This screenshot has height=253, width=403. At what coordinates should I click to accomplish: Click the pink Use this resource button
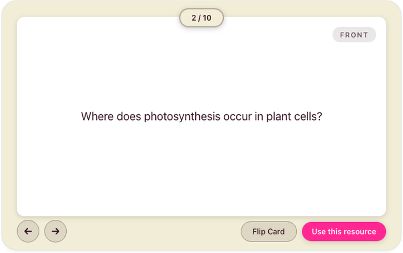pyautogui.click(x=344, y=232)
